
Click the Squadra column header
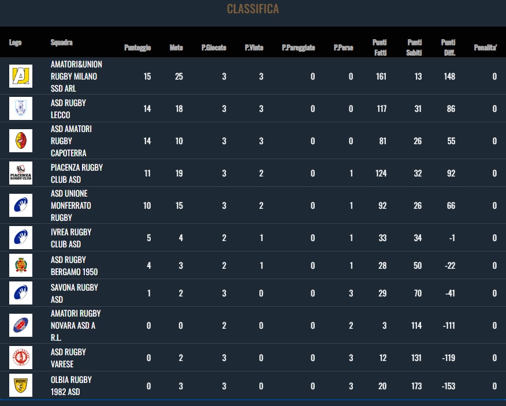[x=62, y=42]
